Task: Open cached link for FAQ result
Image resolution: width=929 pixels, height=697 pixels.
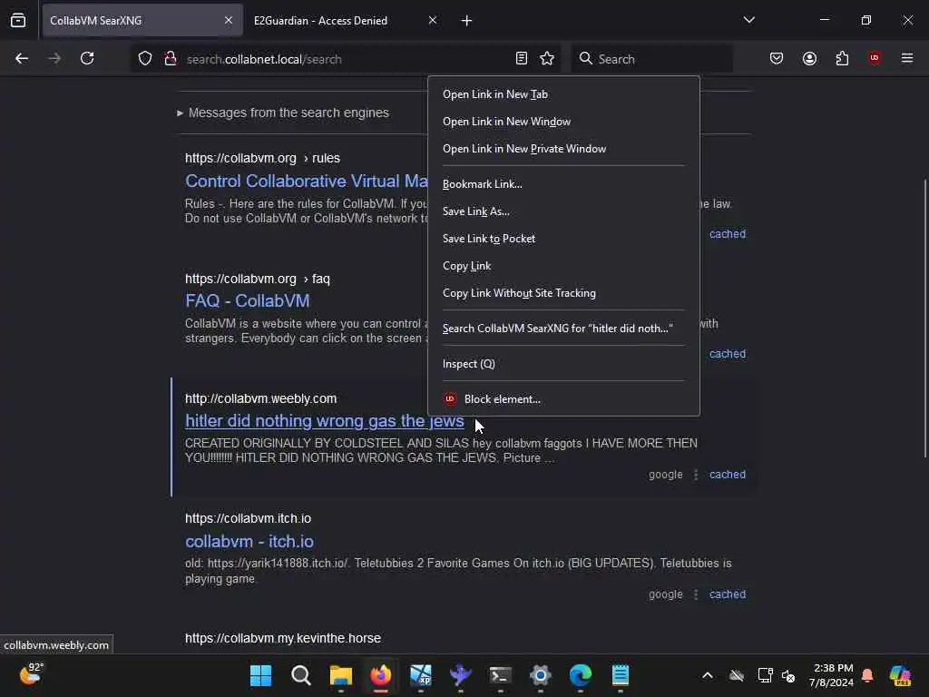Action: (x=728, y=354)
